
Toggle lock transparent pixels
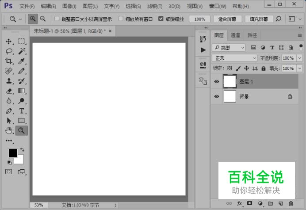click(229, 69)
